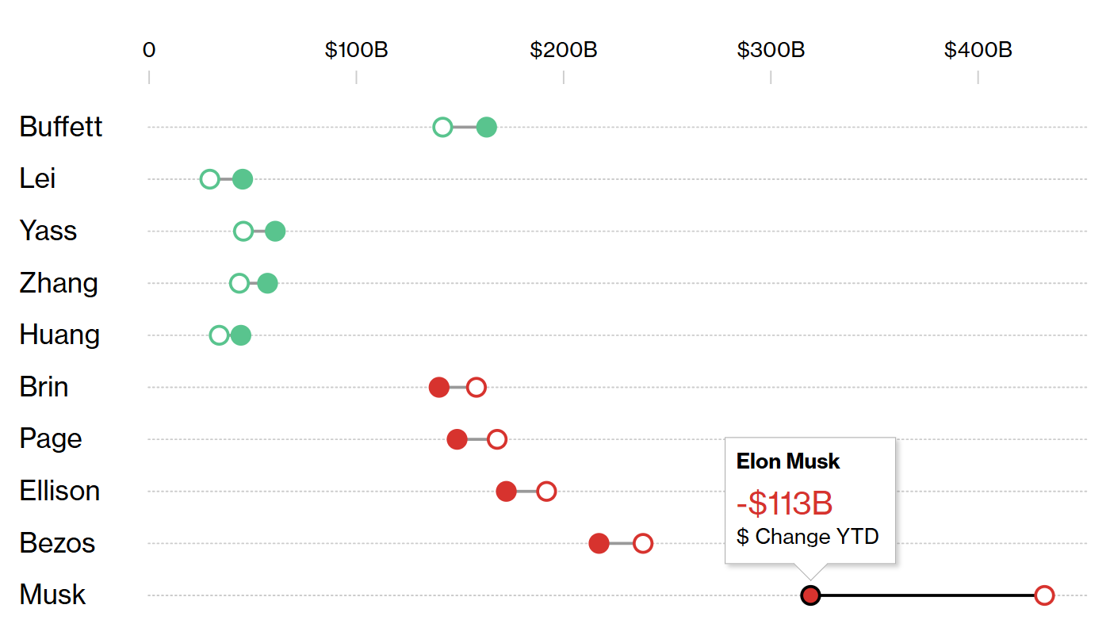Click Musk's hollow red end circle
1110x643 pixels.
pos(1044,595)
